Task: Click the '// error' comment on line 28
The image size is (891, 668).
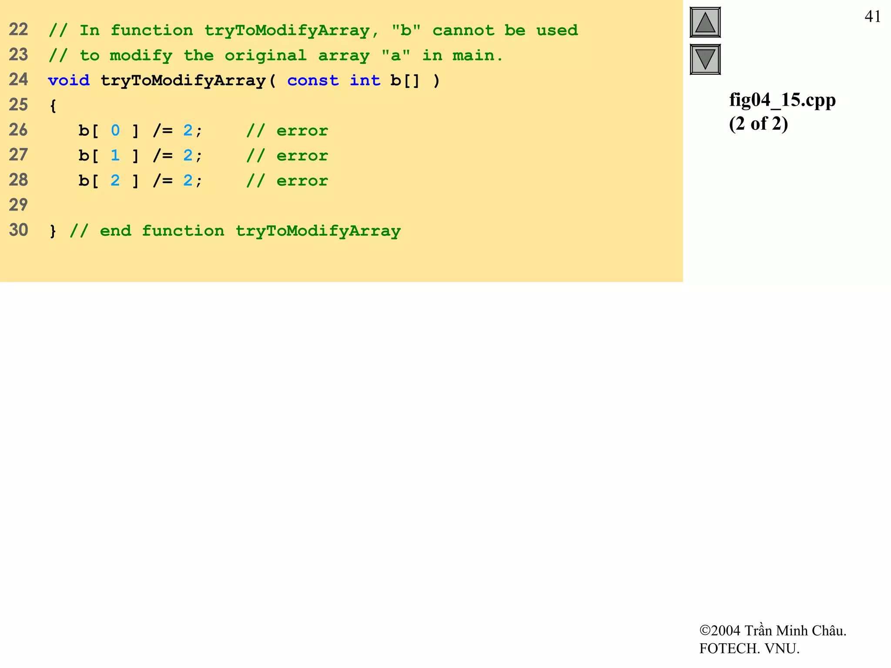Action: click(287, 180)
